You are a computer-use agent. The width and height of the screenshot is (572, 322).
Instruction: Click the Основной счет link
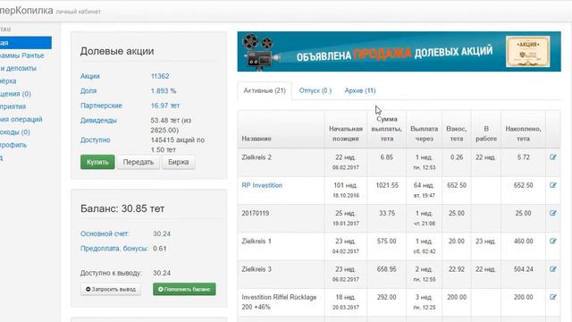pyautogui.click(x=105, y=233)
